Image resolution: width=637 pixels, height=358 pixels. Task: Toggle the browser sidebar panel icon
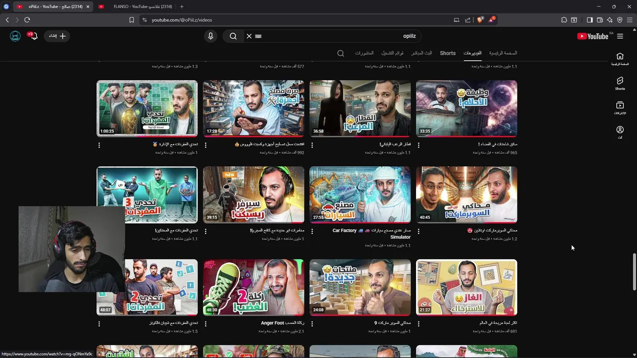click(x=590, y=20)
